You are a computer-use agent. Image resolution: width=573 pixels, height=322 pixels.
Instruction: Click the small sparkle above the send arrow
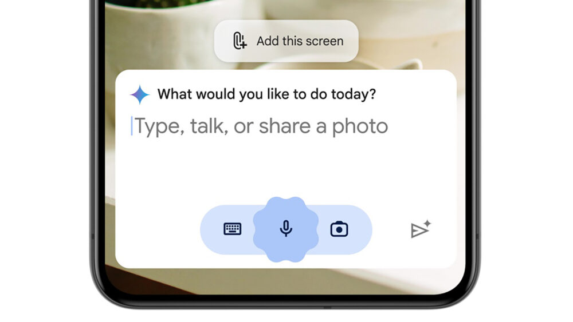[x=427, y=222]
